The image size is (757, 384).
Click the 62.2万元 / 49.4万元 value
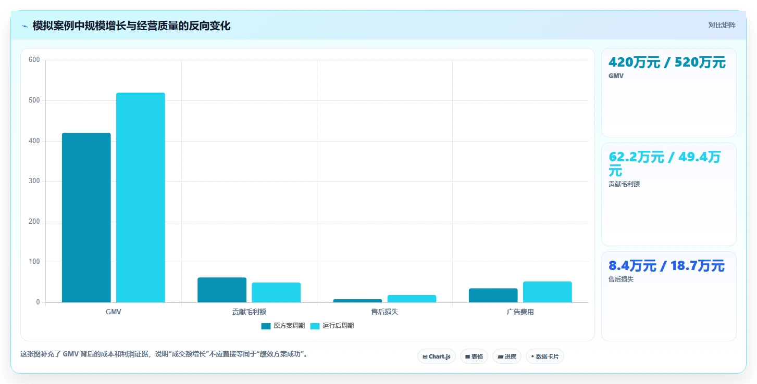[x=665, y=163]
